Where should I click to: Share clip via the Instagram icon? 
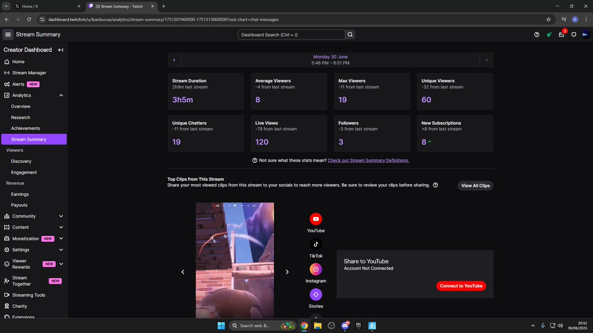316,269
